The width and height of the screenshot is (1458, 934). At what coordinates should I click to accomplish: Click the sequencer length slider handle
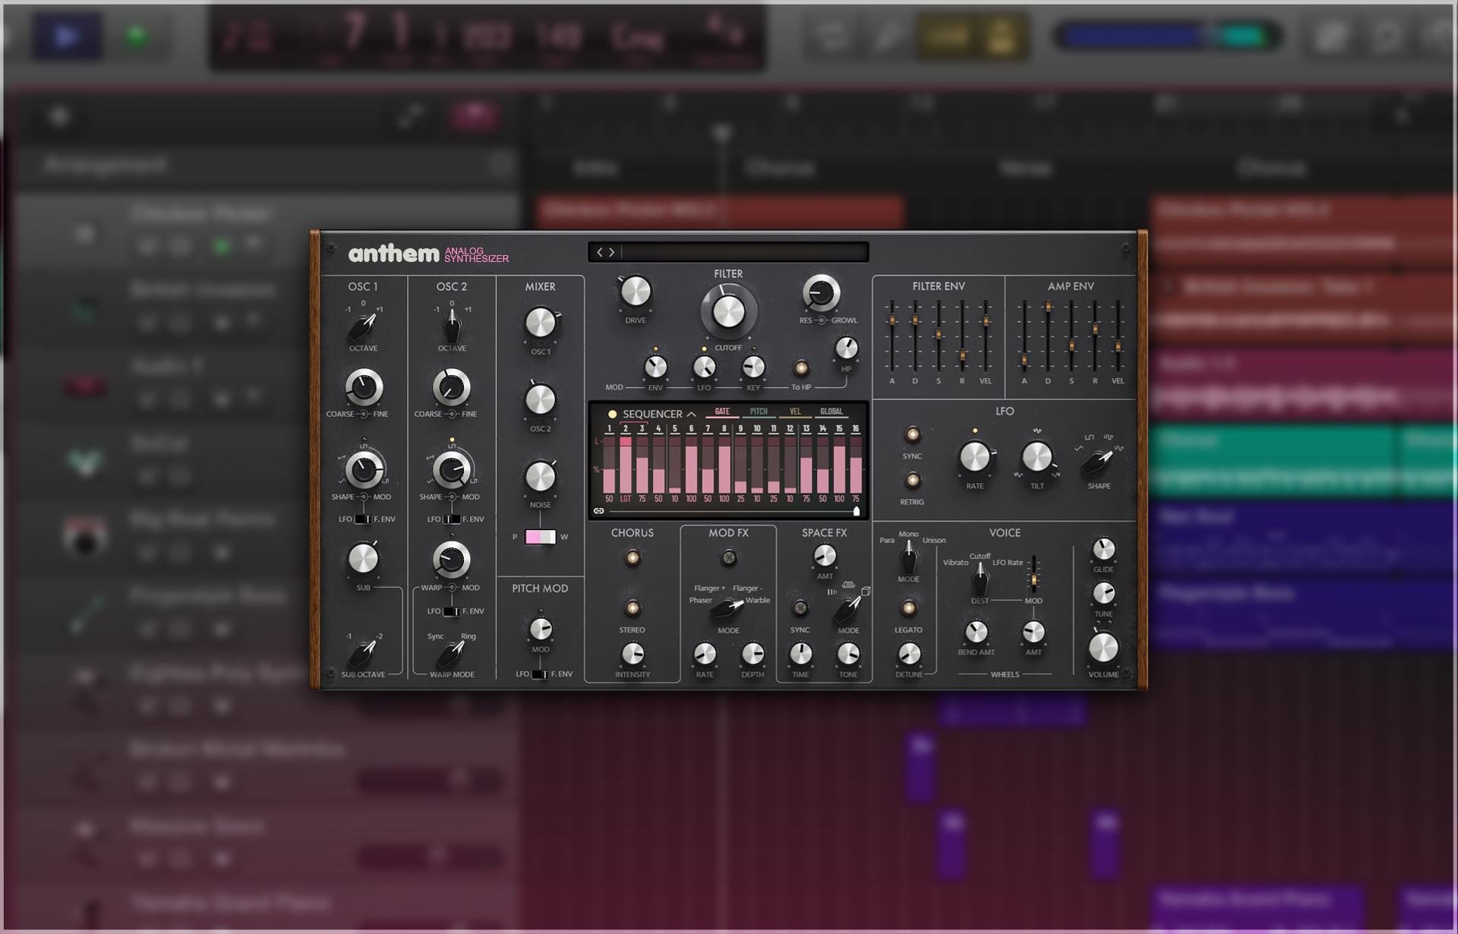point(857,511)
